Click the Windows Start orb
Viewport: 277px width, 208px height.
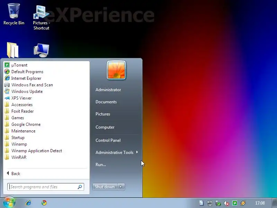pos(9,203)
